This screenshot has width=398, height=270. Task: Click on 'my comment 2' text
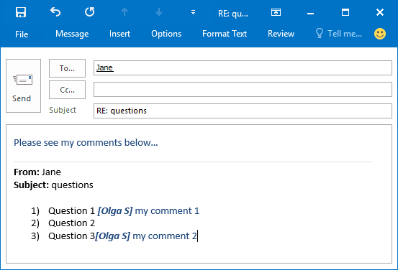165,236
